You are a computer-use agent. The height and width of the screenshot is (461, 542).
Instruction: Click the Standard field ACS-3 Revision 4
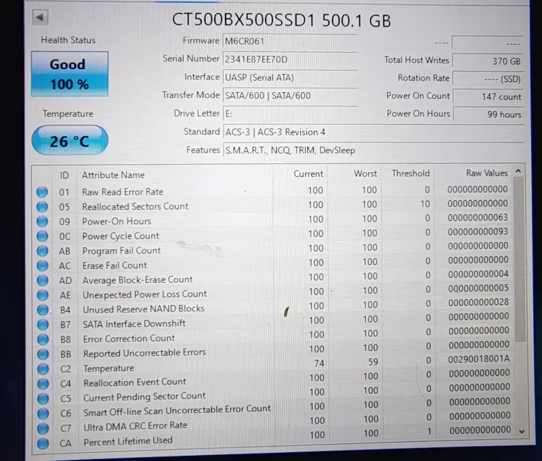(373, 132)
